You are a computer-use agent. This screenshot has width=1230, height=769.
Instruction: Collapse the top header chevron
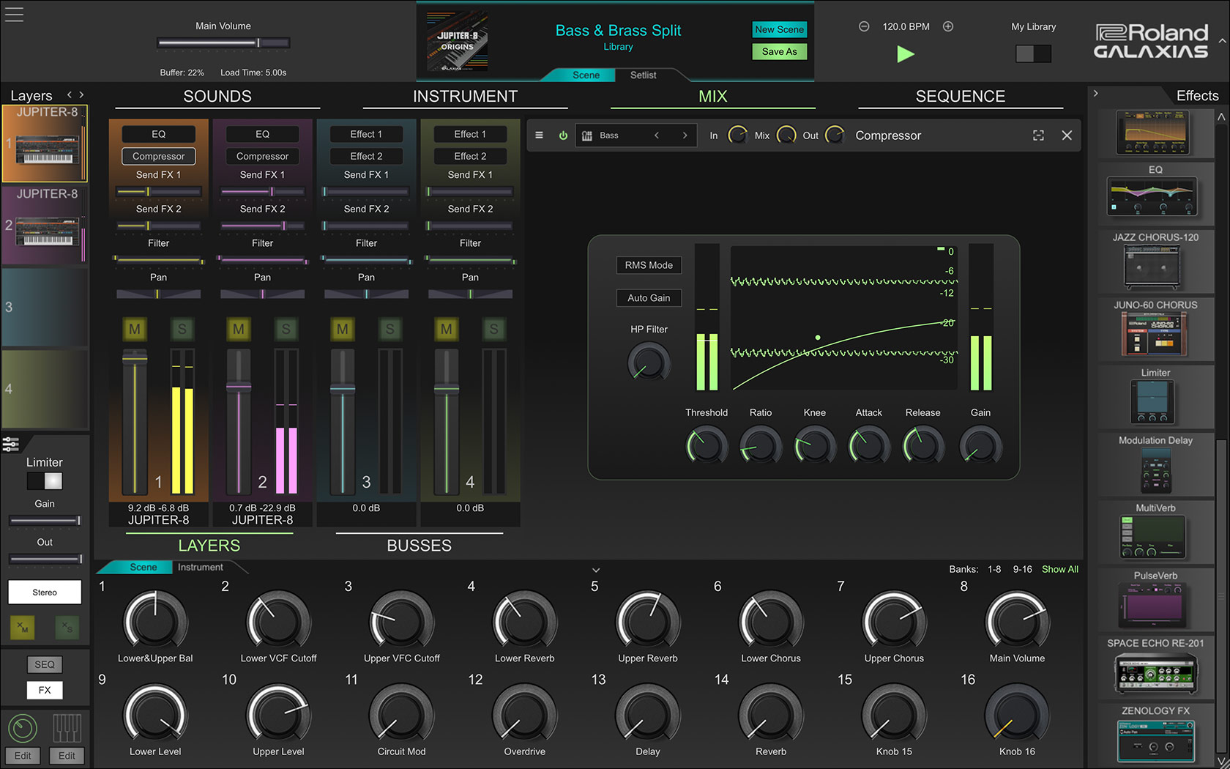[1222, 41]
